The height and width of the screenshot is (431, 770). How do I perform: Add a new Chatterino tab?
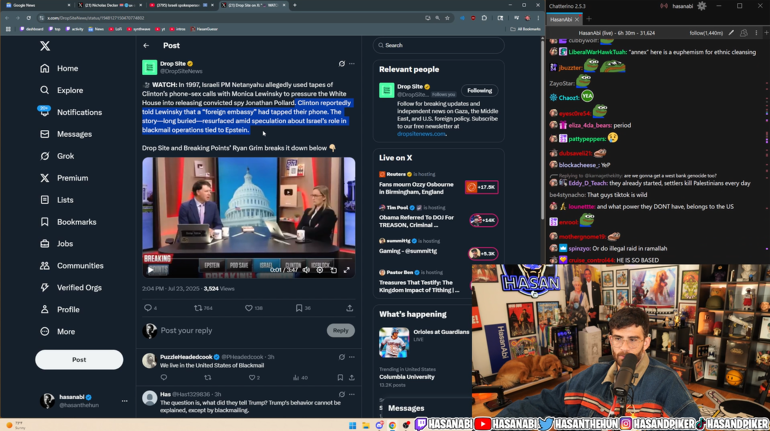pyautogui.click(x=589, y=19)
